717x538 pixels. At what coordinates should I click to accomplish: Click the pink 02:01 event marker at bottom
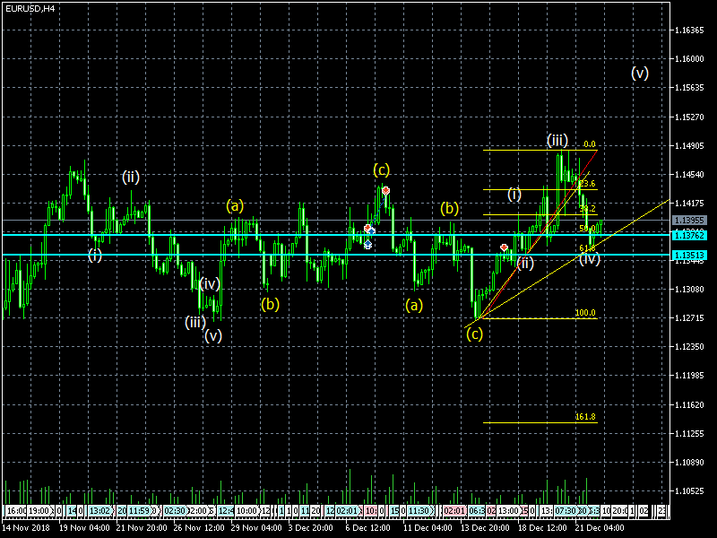tap(454, 510)
